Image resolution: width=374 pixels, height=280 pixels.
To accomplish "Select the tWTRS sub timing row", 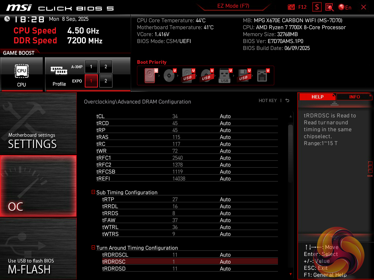I will [190, 234].
